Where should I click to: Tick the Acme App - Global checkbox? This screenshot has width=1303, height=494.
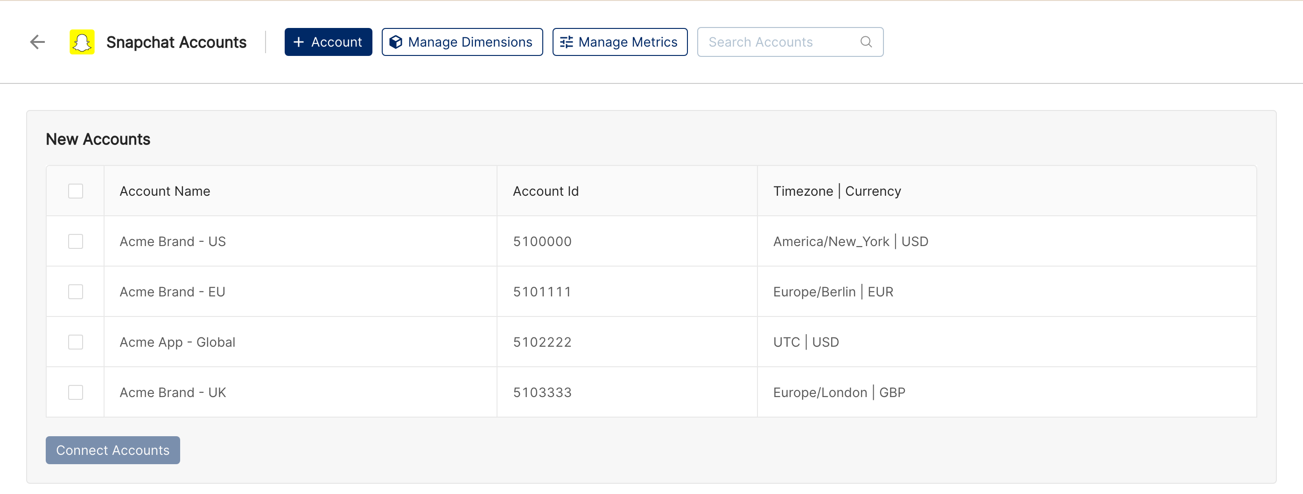coord(75,343)
